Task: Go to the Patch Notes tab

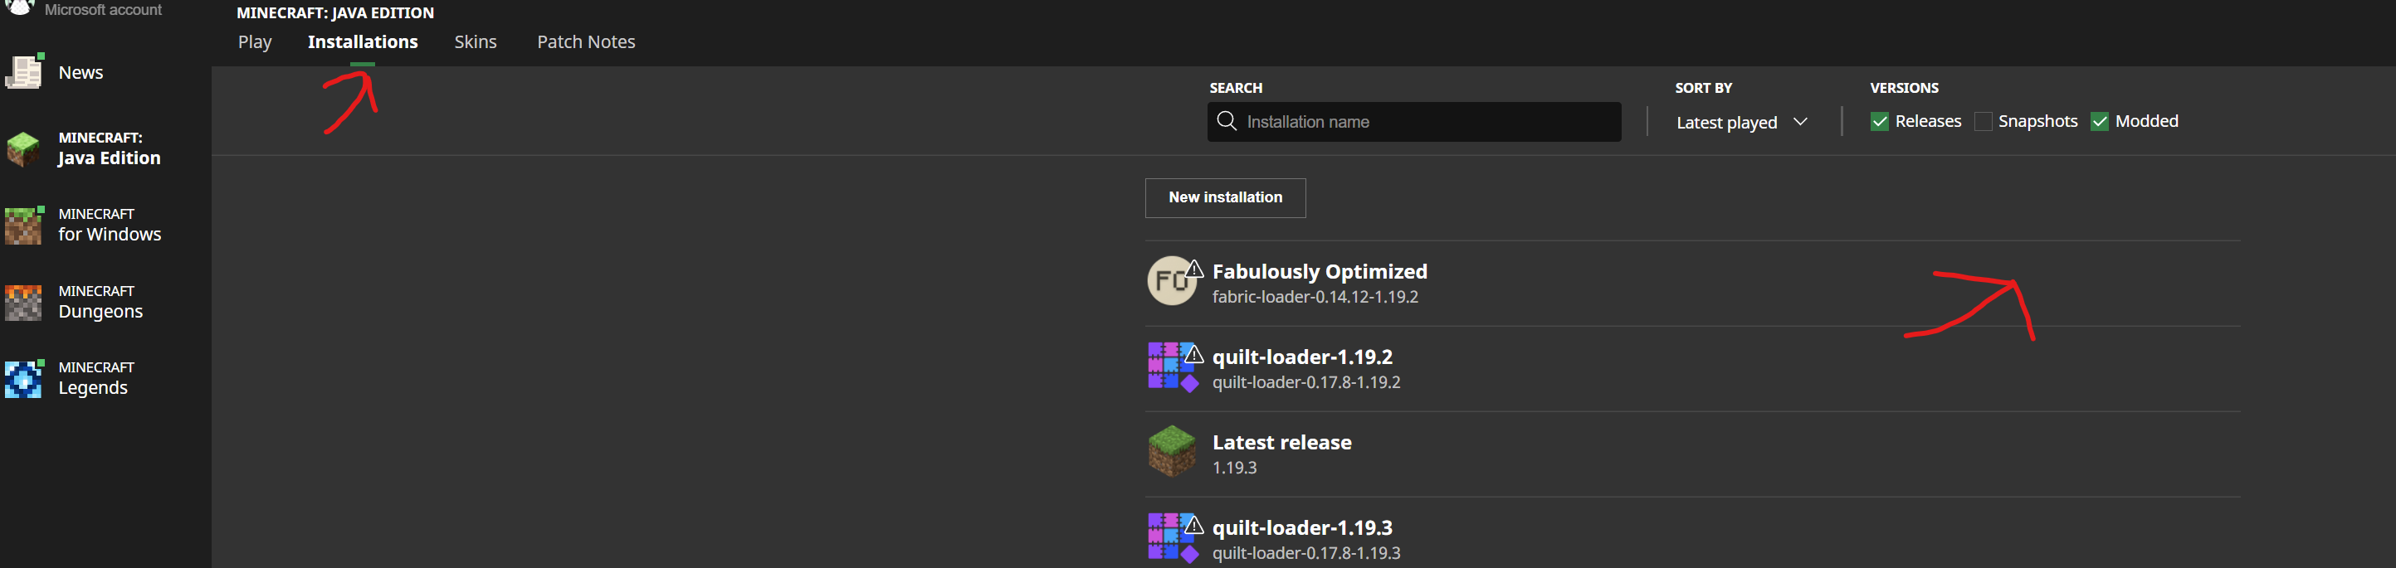Action: pos(586,41)
